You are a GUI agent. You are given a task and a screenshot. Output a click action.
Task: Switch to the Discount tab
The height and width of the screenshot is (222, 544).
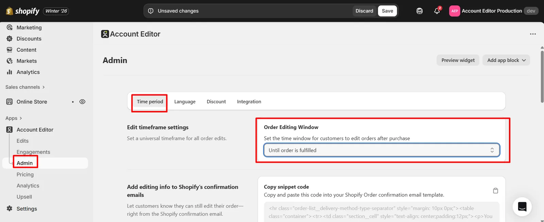[216, 101]
